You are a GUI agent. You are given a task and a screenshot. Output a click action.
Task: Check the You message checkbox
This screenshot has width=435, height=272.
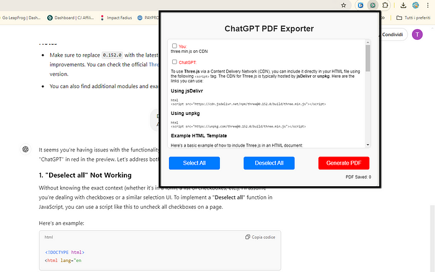(175, 46)
